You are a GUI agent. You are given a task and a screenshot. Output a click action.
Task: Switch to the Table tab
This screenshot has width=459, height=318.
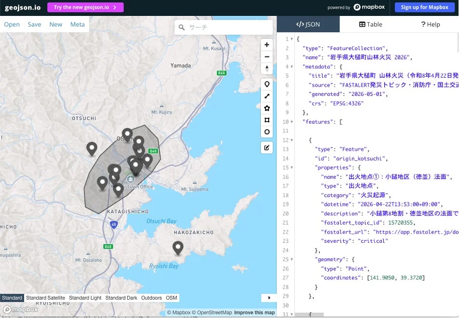pos(371,24)
